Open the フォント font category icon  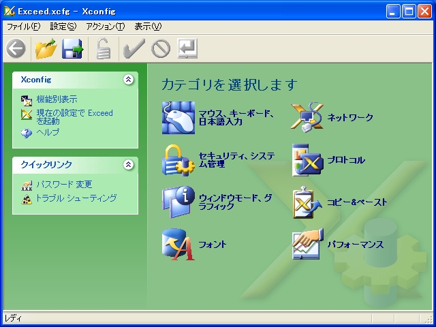(x=178, y=245)
